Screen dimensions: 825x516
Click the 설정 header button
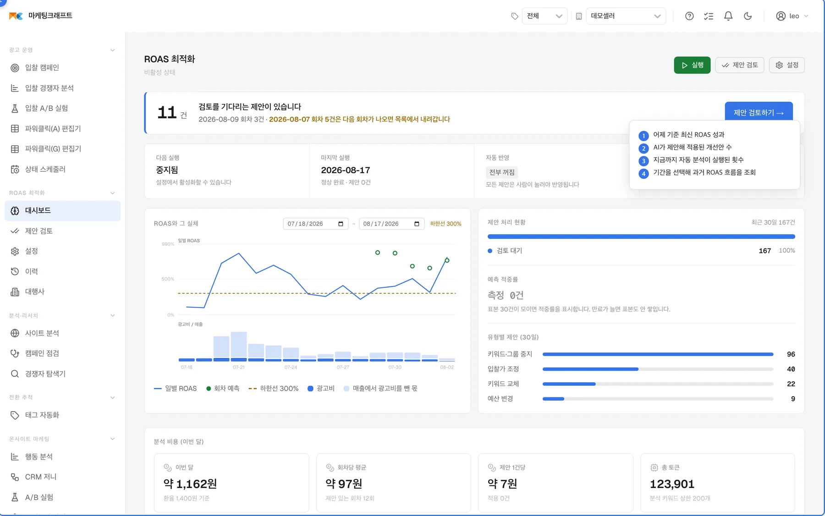787,65
